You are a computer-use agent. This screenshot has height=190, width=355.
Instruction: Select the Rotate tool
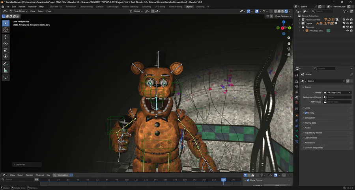click(x=6, y=44)
